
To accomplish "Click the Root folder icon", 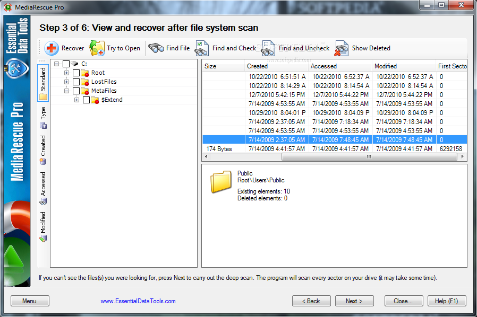I will [85, 73].
